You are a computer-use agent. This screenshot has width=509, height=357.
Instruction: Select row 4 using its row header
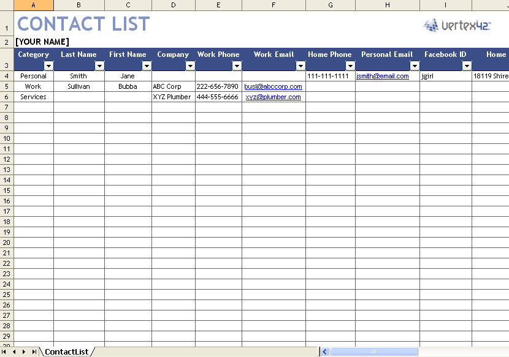pyautogui.click(x=8, y=76)
